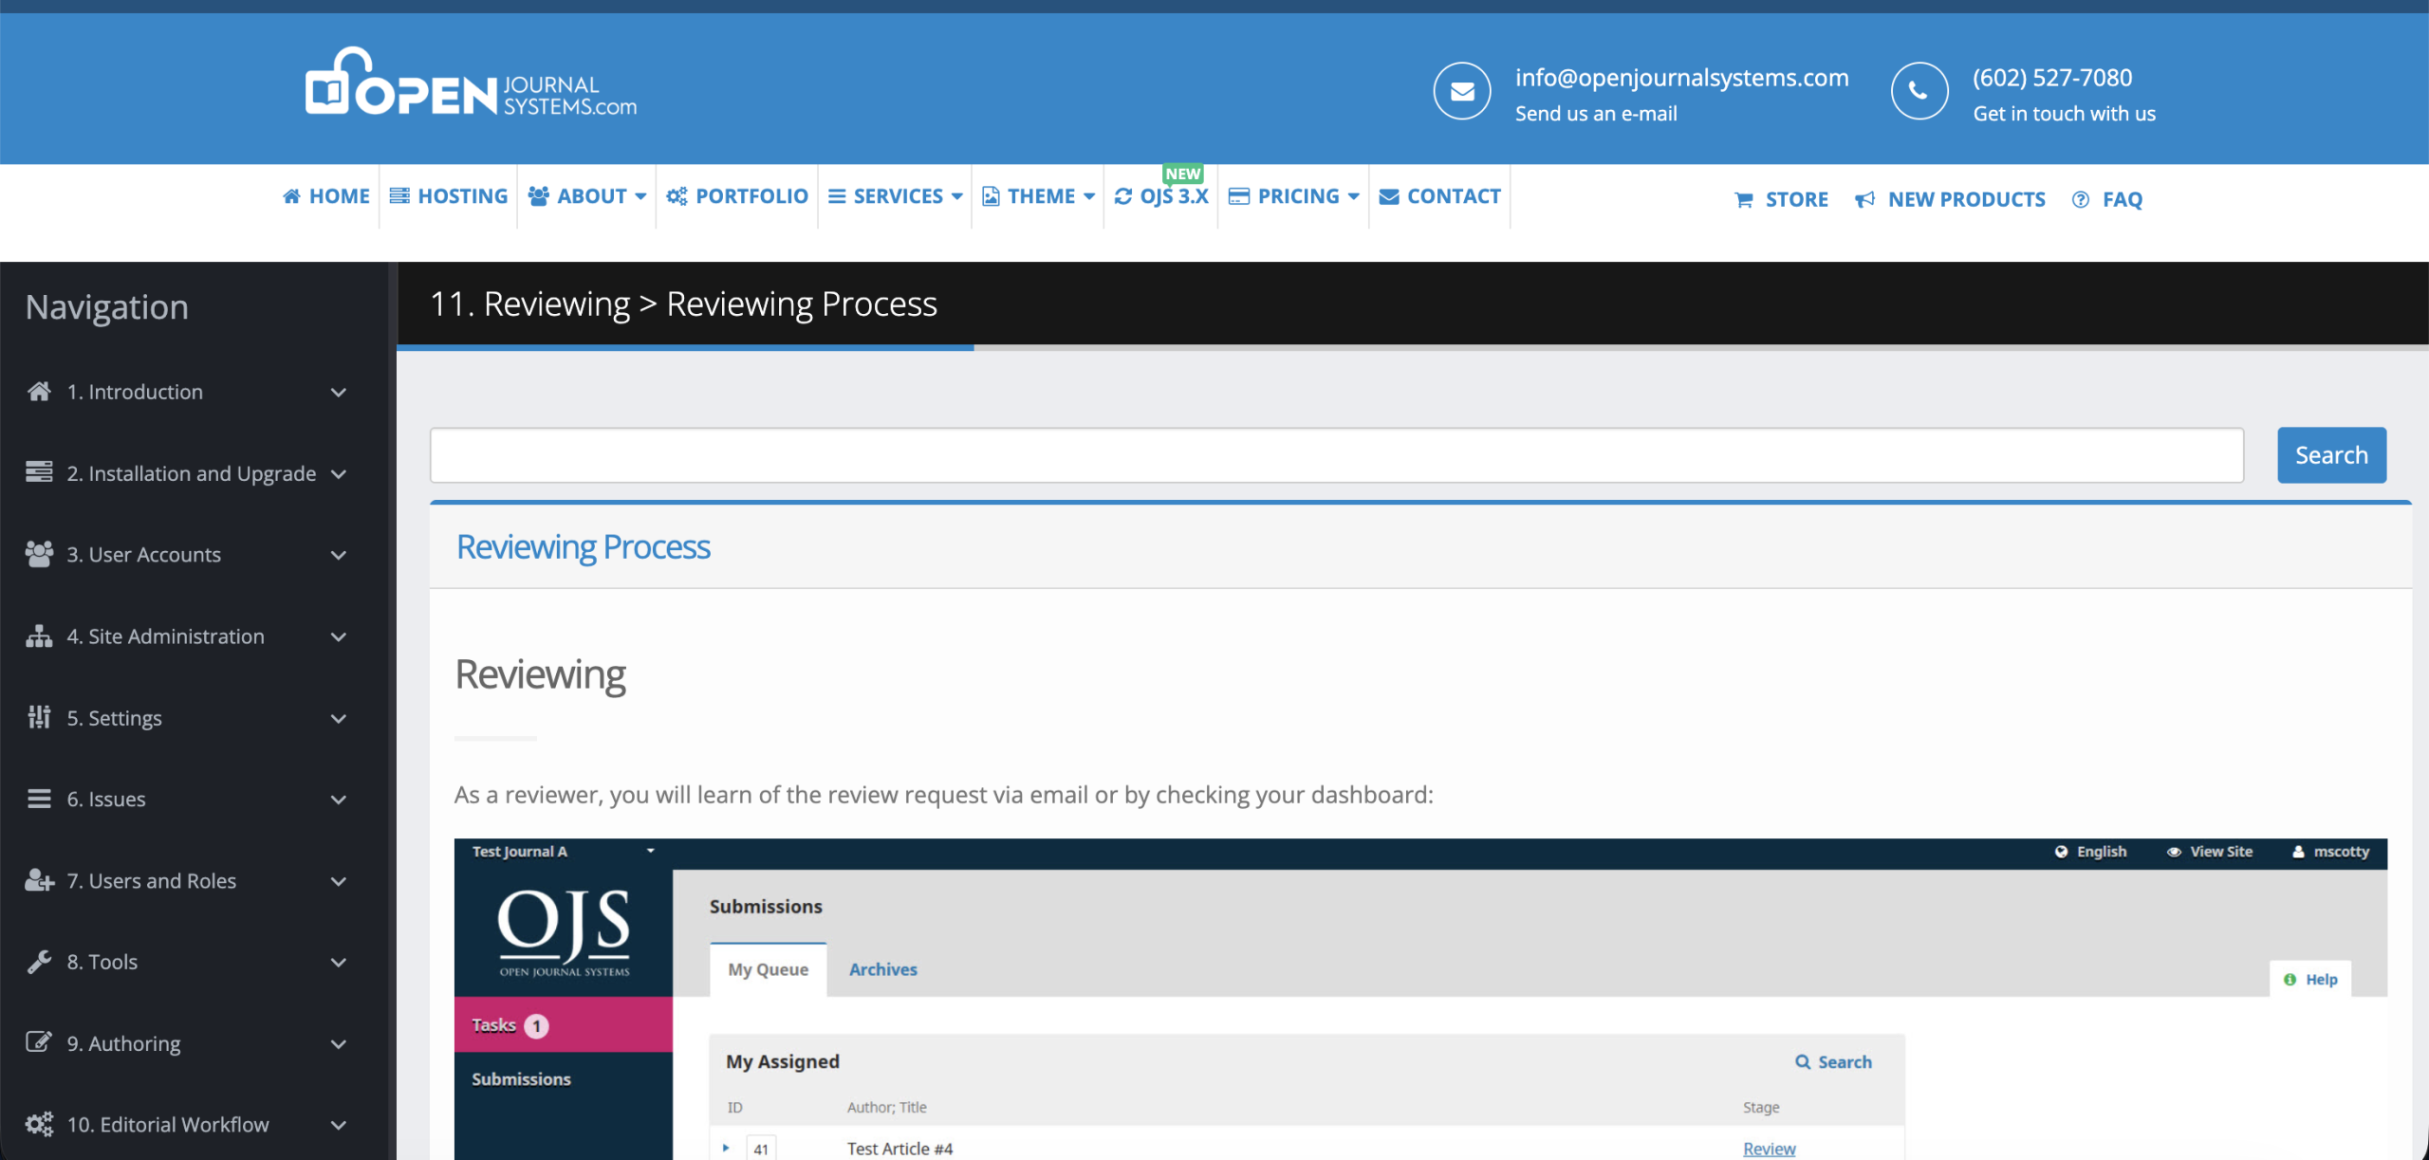Expand the 10. Editorial Workflow chevron
This screenshot has height=1160, width=2429.
[338, 1126]
